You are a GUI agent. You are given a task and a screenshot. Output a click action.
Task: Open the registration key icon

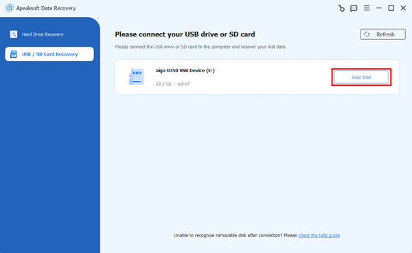click(x=341, y=8)
